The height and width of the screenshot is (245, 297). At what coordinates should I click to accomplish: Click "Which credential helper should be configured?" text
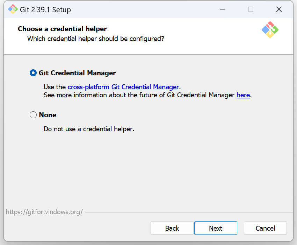(96, 39)
